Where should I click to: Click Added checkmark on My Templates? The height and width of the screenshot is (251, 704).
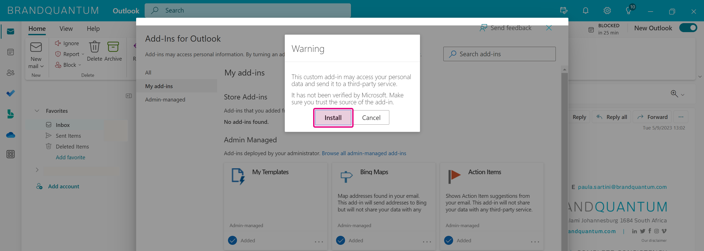click(x=232, y=240)
